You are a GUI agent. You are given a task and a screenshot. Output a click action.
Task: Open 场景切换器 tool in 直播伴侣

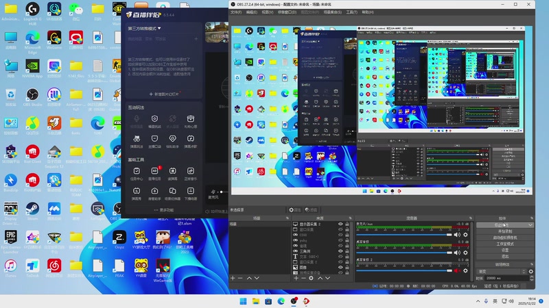point(173,194)
